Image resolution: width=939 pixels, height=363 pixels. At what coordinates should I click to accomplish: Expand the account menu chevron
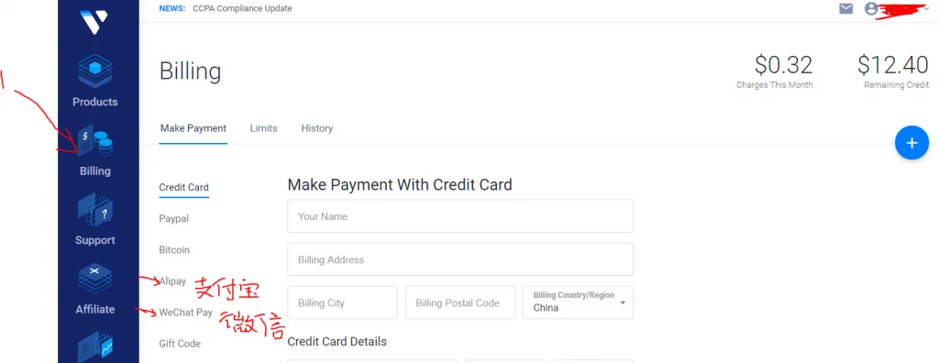(927, 8)
